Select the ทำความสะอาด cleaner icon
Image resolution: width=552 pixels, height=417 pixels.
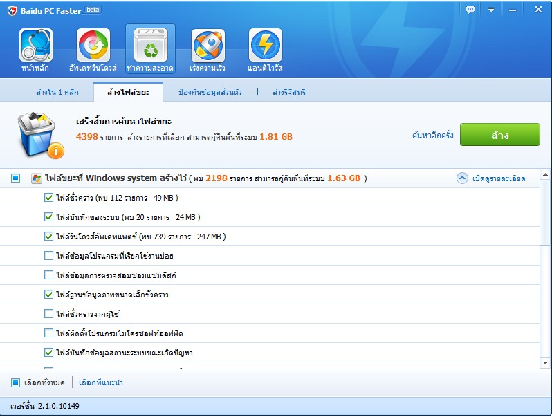pos(150,46)
